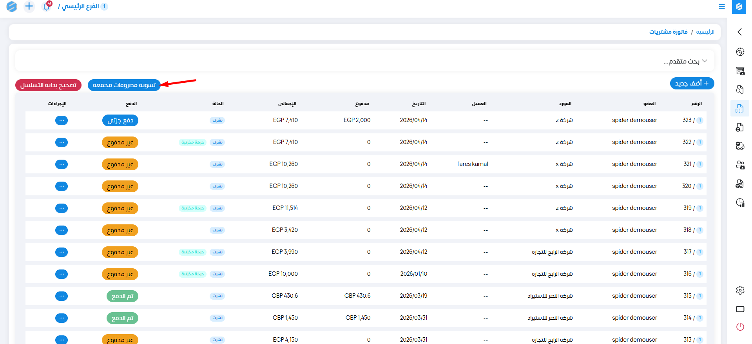Click GBP 1,450 total on invoice 314
The height and width of the screenshot is (344, 752).
(x=285, y=318)
